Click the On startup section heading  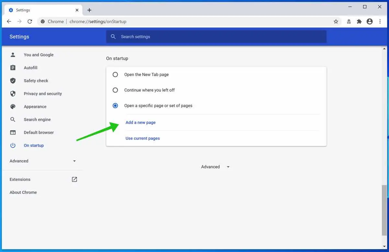(117, 58)
